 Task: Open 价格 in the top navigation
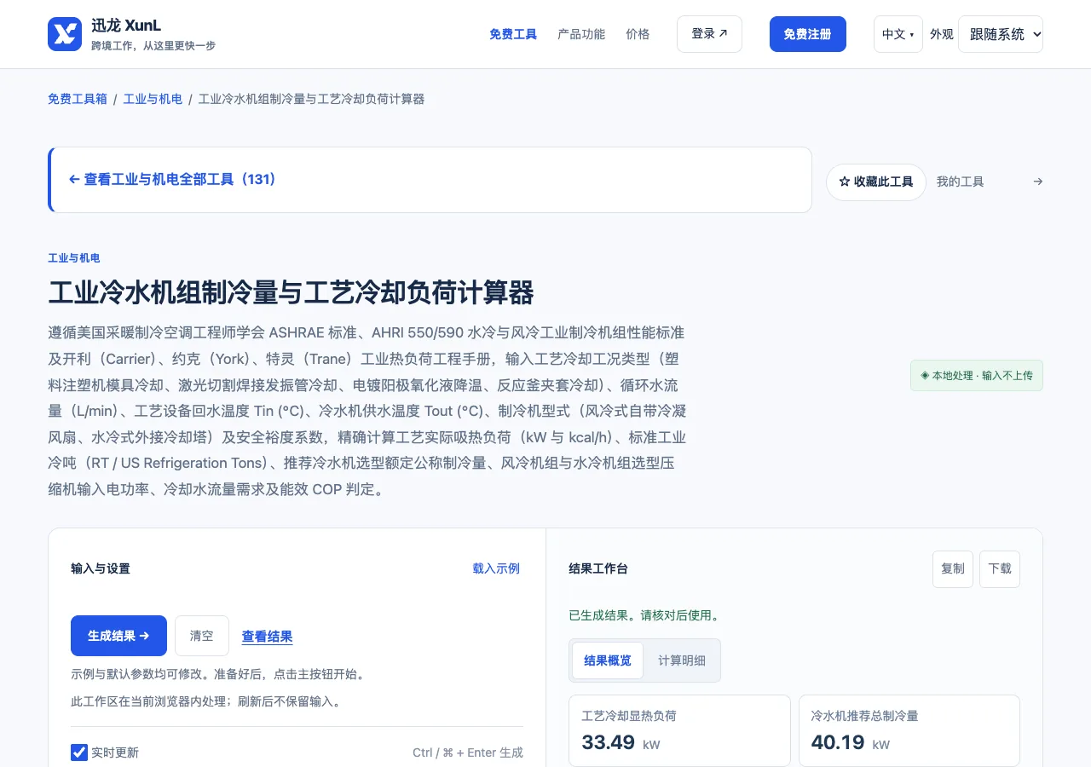coord(638,34)
